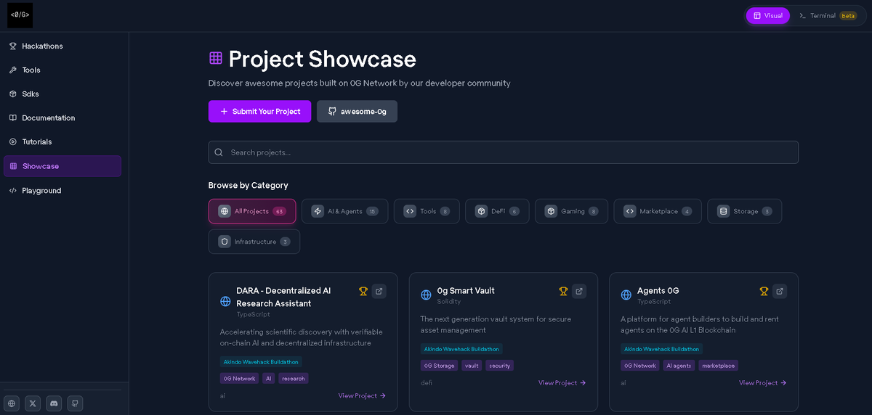Click the grid icon next to Project Showcase heading
This screenshot has width=872, height=415.
pos(216,58)
